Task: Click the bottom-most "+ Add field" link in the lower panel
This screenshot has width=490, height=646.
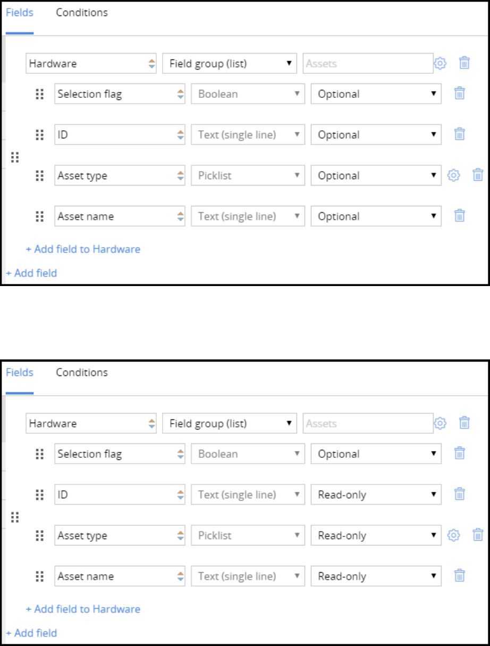Action: [x=31, y=633]
